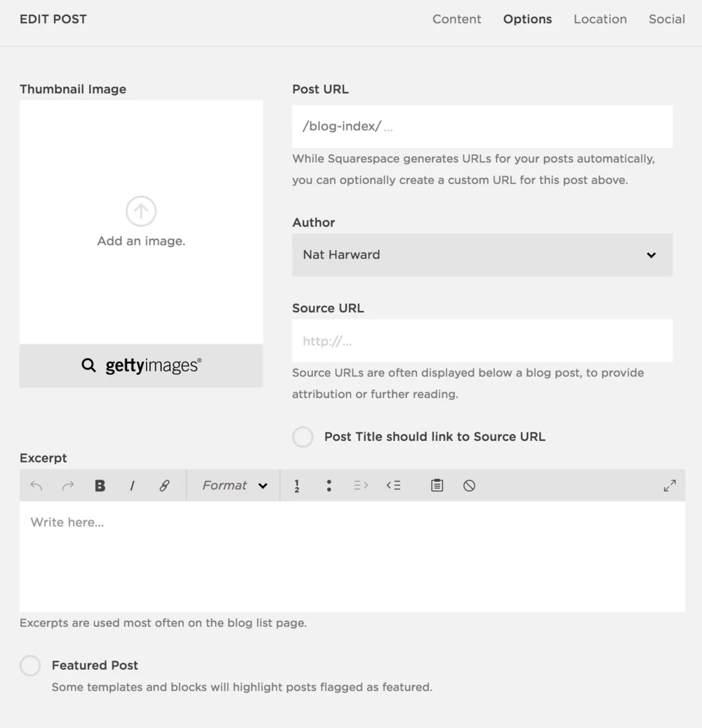Viewport: 702px width, 728px height.
Task: Insert a bulleted list in excerpt
Action: pos(329,485)
